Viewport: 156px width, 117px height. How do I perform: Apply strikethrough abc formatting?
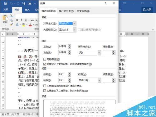32,20
